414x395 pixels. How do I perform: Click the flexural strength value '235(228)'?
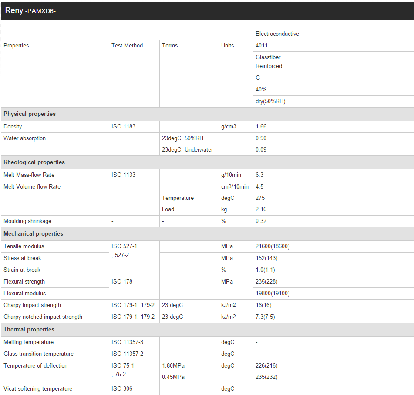pos(266,282)
